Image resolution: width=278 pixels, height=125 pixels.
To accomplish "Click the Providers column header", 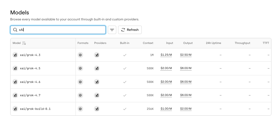I will coord(100,43).
